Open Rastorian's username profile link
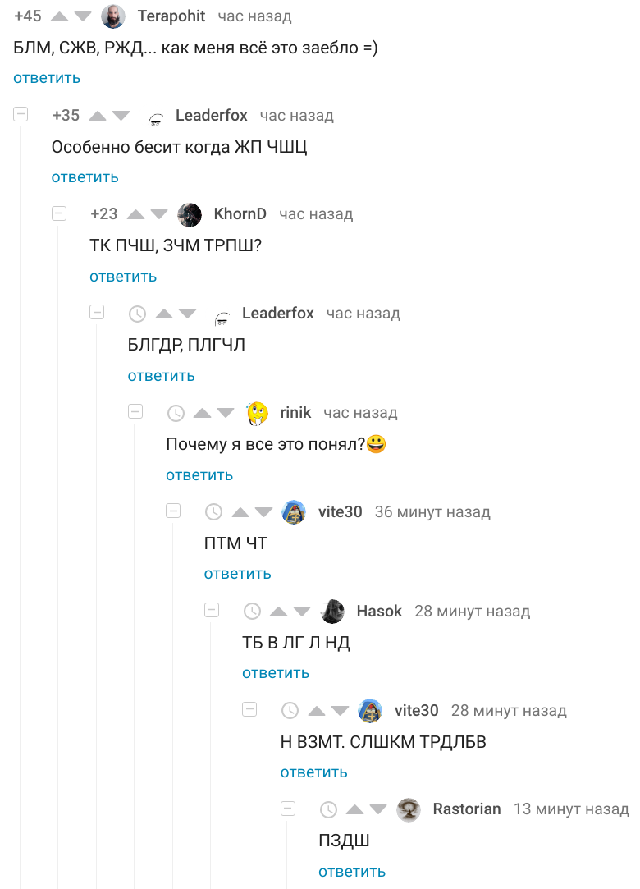This screenshot has width=640, height=889. [466, 809]
